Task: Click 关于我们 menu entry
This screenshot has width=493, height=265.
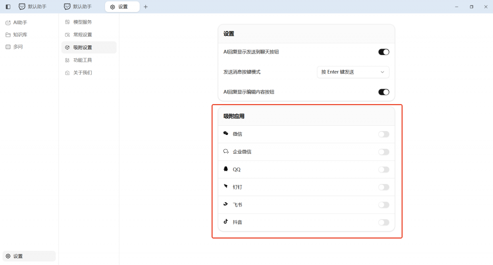Action: [x=82, y=73]
